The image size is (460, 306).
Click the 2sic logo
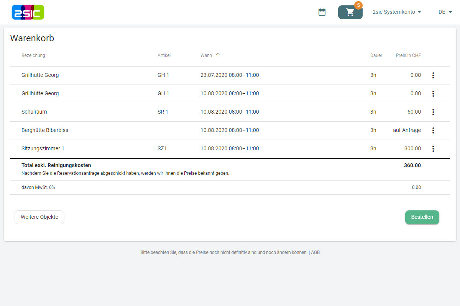28,12
